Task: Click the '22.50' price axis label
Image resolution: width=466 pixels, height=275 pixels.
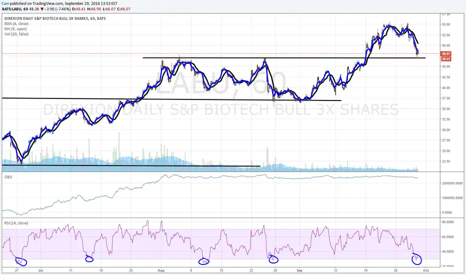Action: coord(446,161)
